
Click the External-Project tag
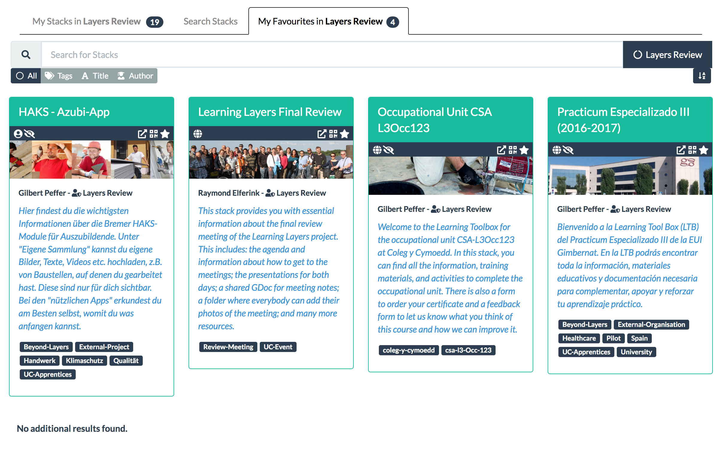104,347
